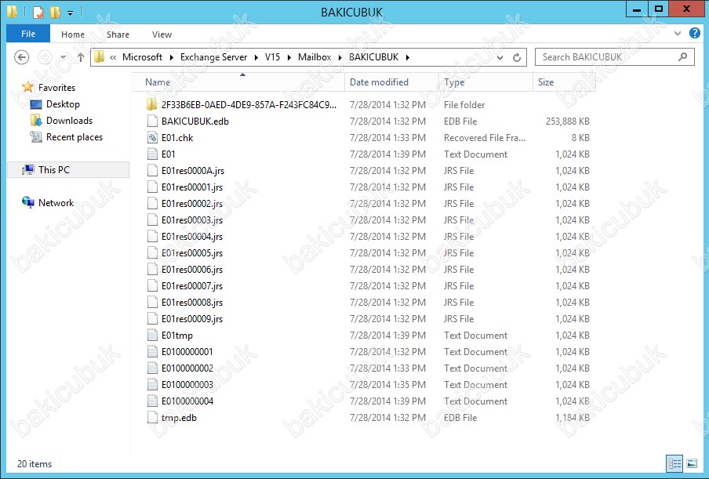The height and width of the screenshot is (479, 709).
Task: Switch to Details view in status bar
Action: point(674,463)
